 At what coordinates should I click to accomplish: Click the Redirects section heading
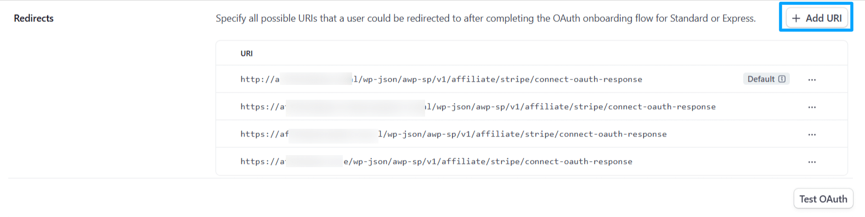[33, 18]
